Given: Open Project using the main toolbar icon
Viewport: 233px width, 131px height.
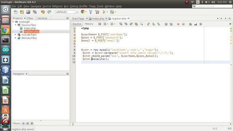Looking at the screenshot, I should (x=28, y=12).
